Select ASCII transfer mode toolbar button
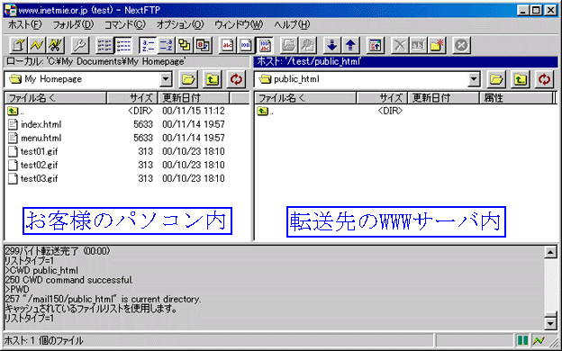Image resolution: width=562 pixels, height=351 pixels. (228, 45)
